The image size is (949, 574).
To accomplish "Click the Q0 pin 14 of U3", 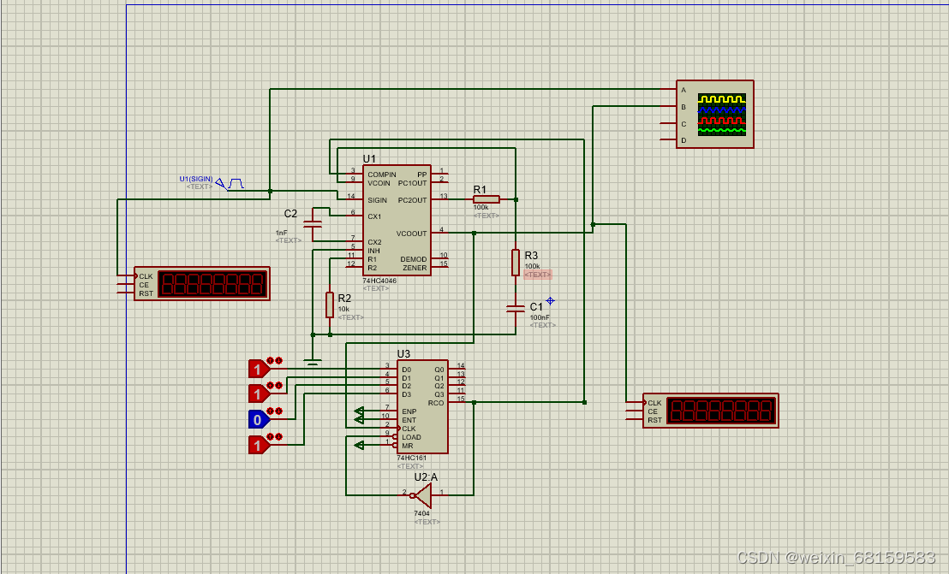I will click(x=457, y=368).
